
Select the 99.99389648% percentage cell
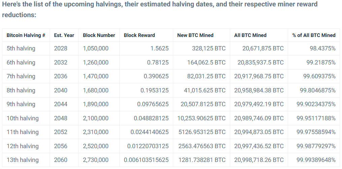coord(316,160)
